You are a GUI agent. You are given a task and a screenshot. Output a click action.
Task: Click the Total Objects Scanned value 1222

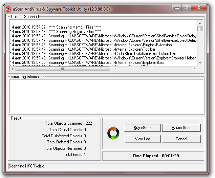(88, 123)
